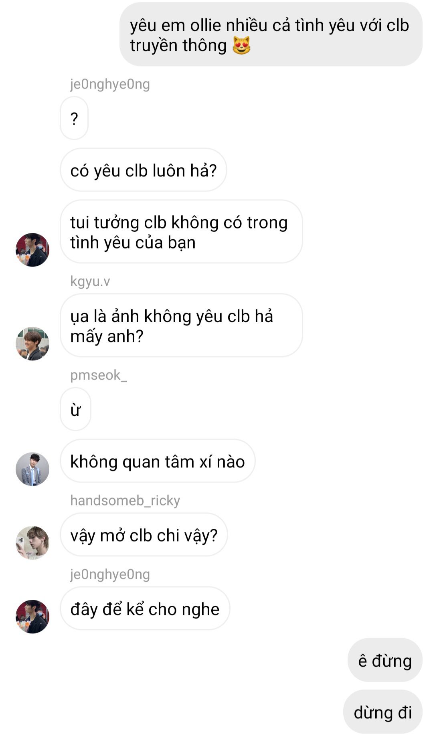Viewport: 433px width, 738px height.
Task: Tap the heart-eyes cat emoji in sent message
Action: coord(241,45)
